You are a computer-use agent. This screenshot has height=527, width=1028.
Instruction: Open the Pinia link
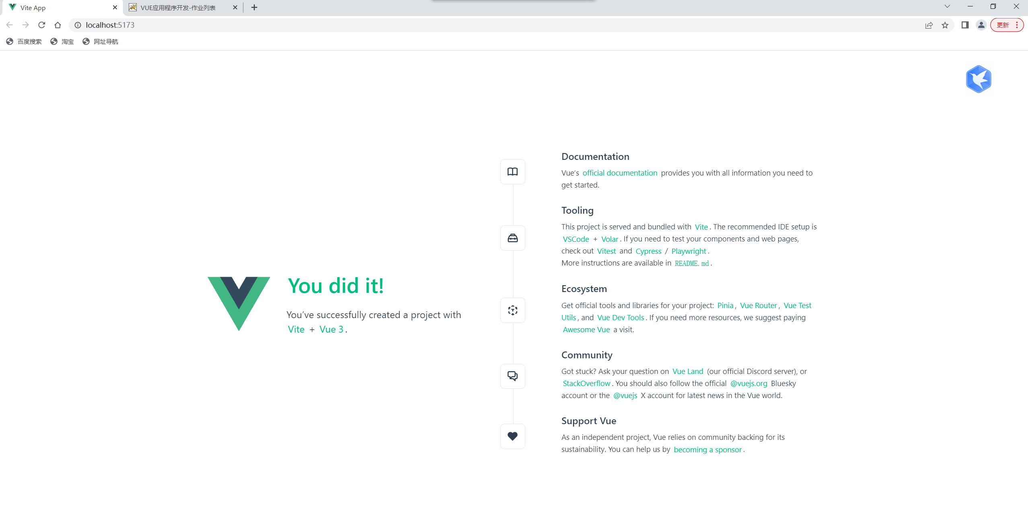(x=725, y=305)
